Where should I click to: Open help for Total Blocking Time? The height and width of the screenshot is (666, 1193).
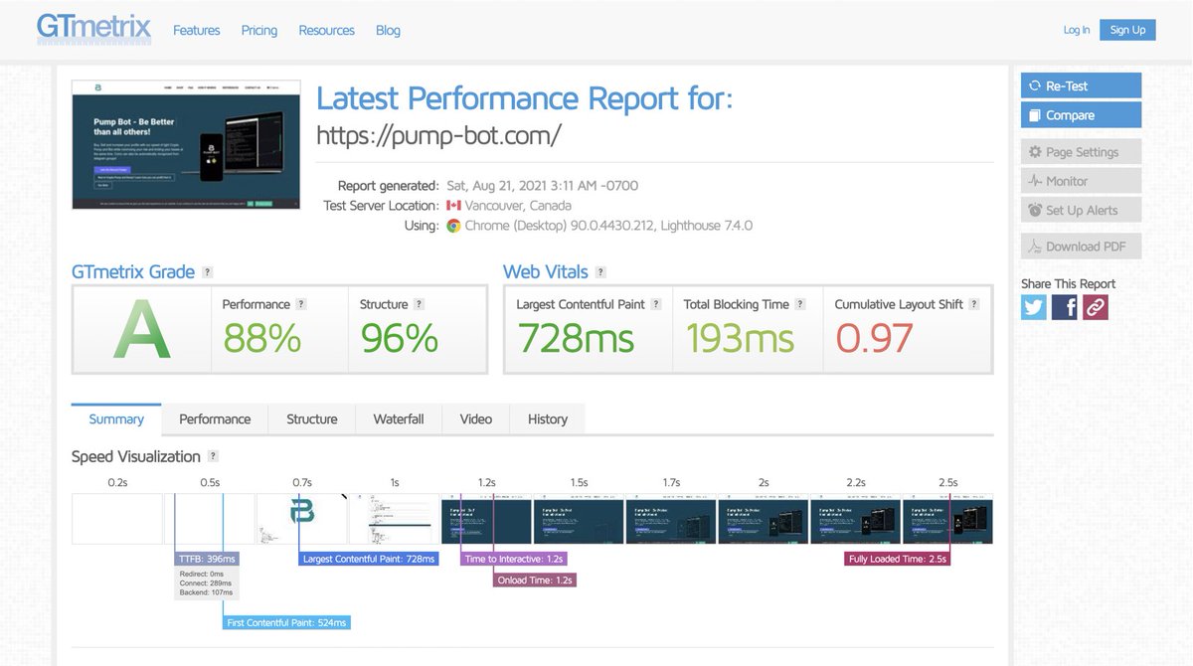coord(800,304)
